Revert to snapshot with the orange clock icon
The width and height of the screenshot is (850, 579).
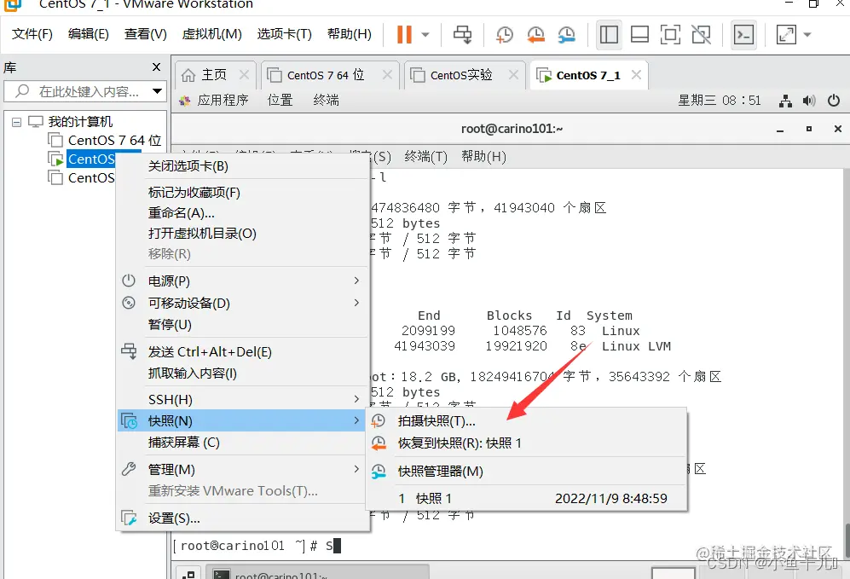point(535,35)
